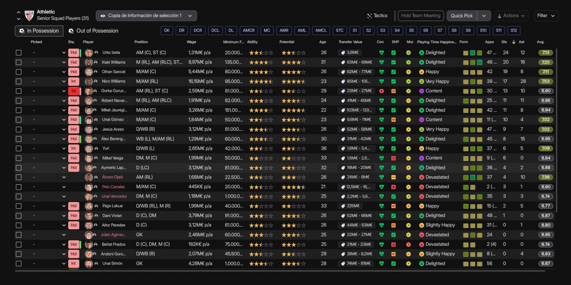Image resolution: width=571 pixels, height=285 pixels.
Task: Expand the Quick Pick arrow dropdown
Action: [484, 16]
